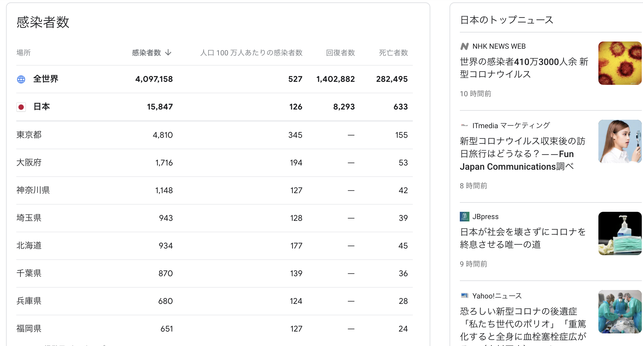The image size is (643, 346).
Task: Select the 東京都 row in table
Action: tap(29, 135)
